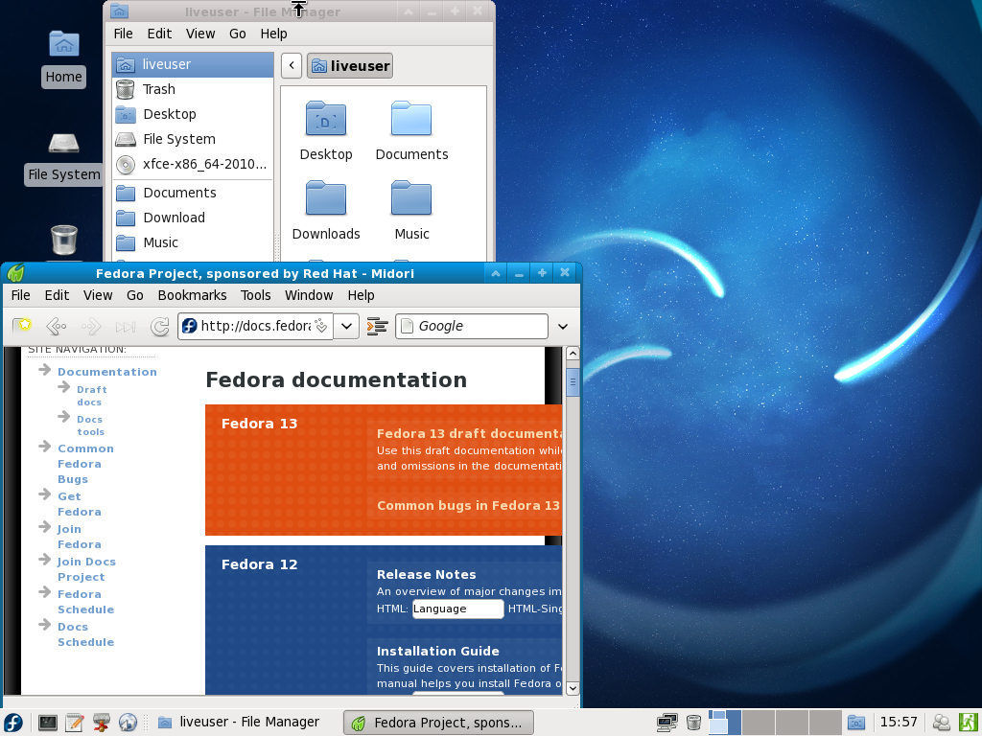Switch to the second workspace in the pager
The height and width of the screenshot is (736, 982).
(759, 723)
